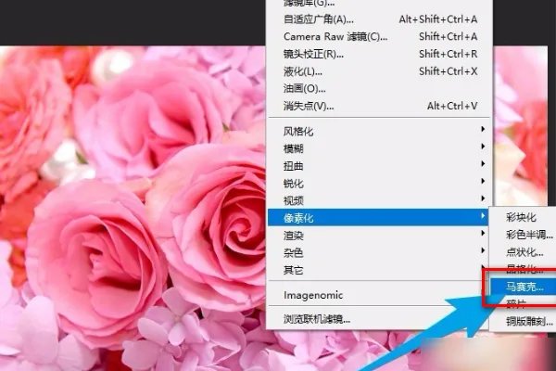The image size is (556, 371).
Task: Select 马赛克... submenu item
Action: [523, 287]
